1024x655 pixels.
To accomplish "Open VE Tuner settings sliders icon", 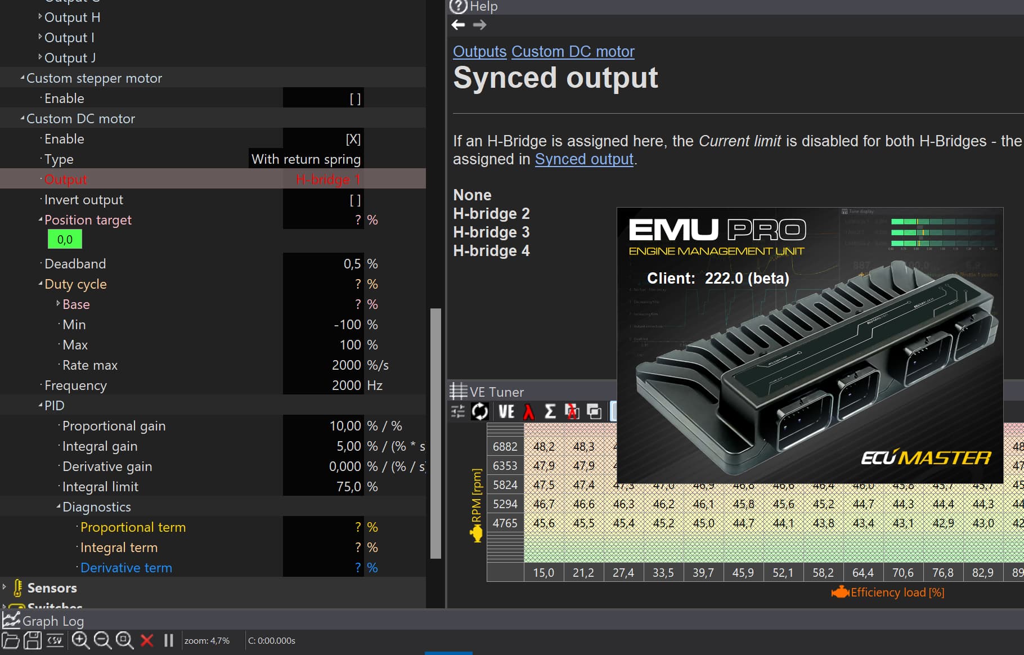I will coord(458,412).
